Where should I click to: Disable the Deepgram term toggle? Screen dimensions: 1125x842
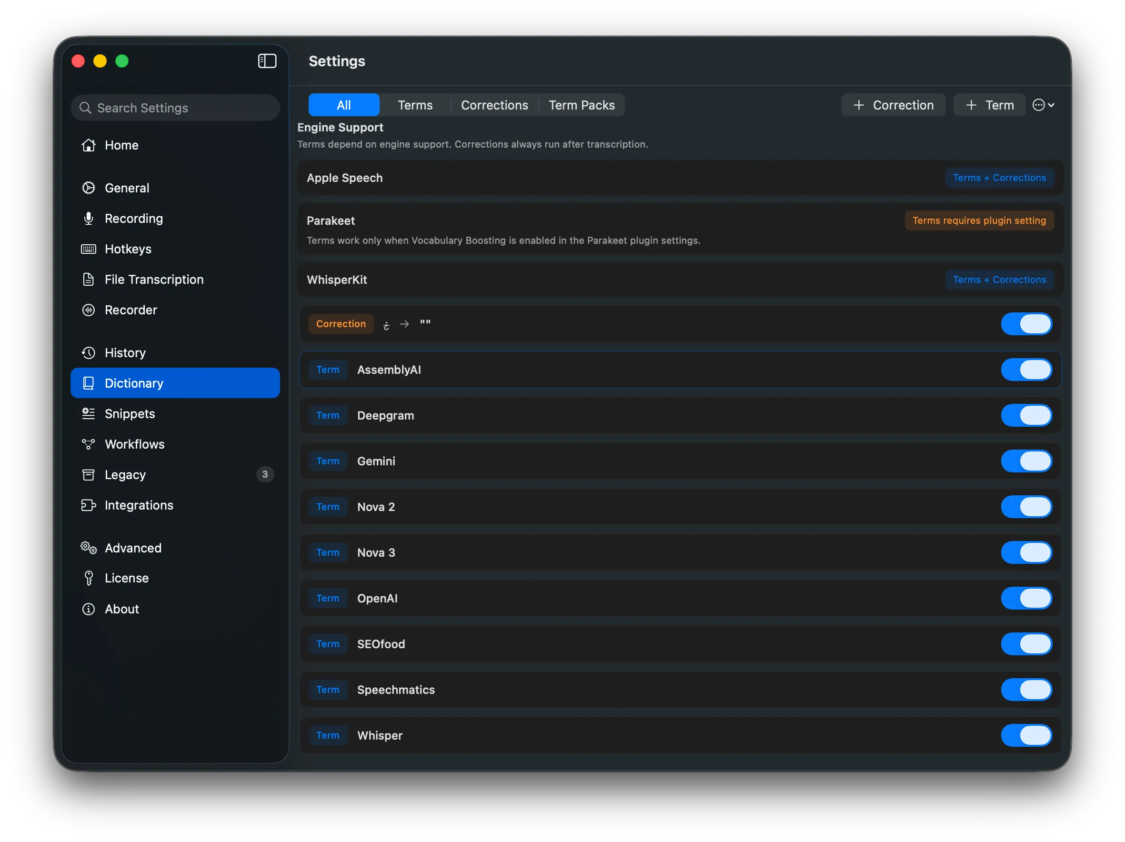(x=1026, y=415)
